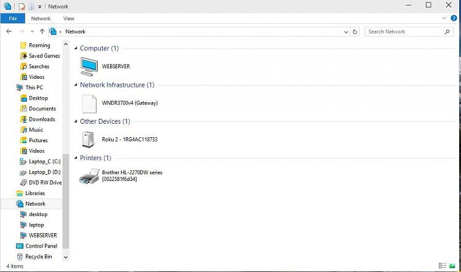Click the Music folder icon
This screenshot has width=461, height=272.
[23, 130]
